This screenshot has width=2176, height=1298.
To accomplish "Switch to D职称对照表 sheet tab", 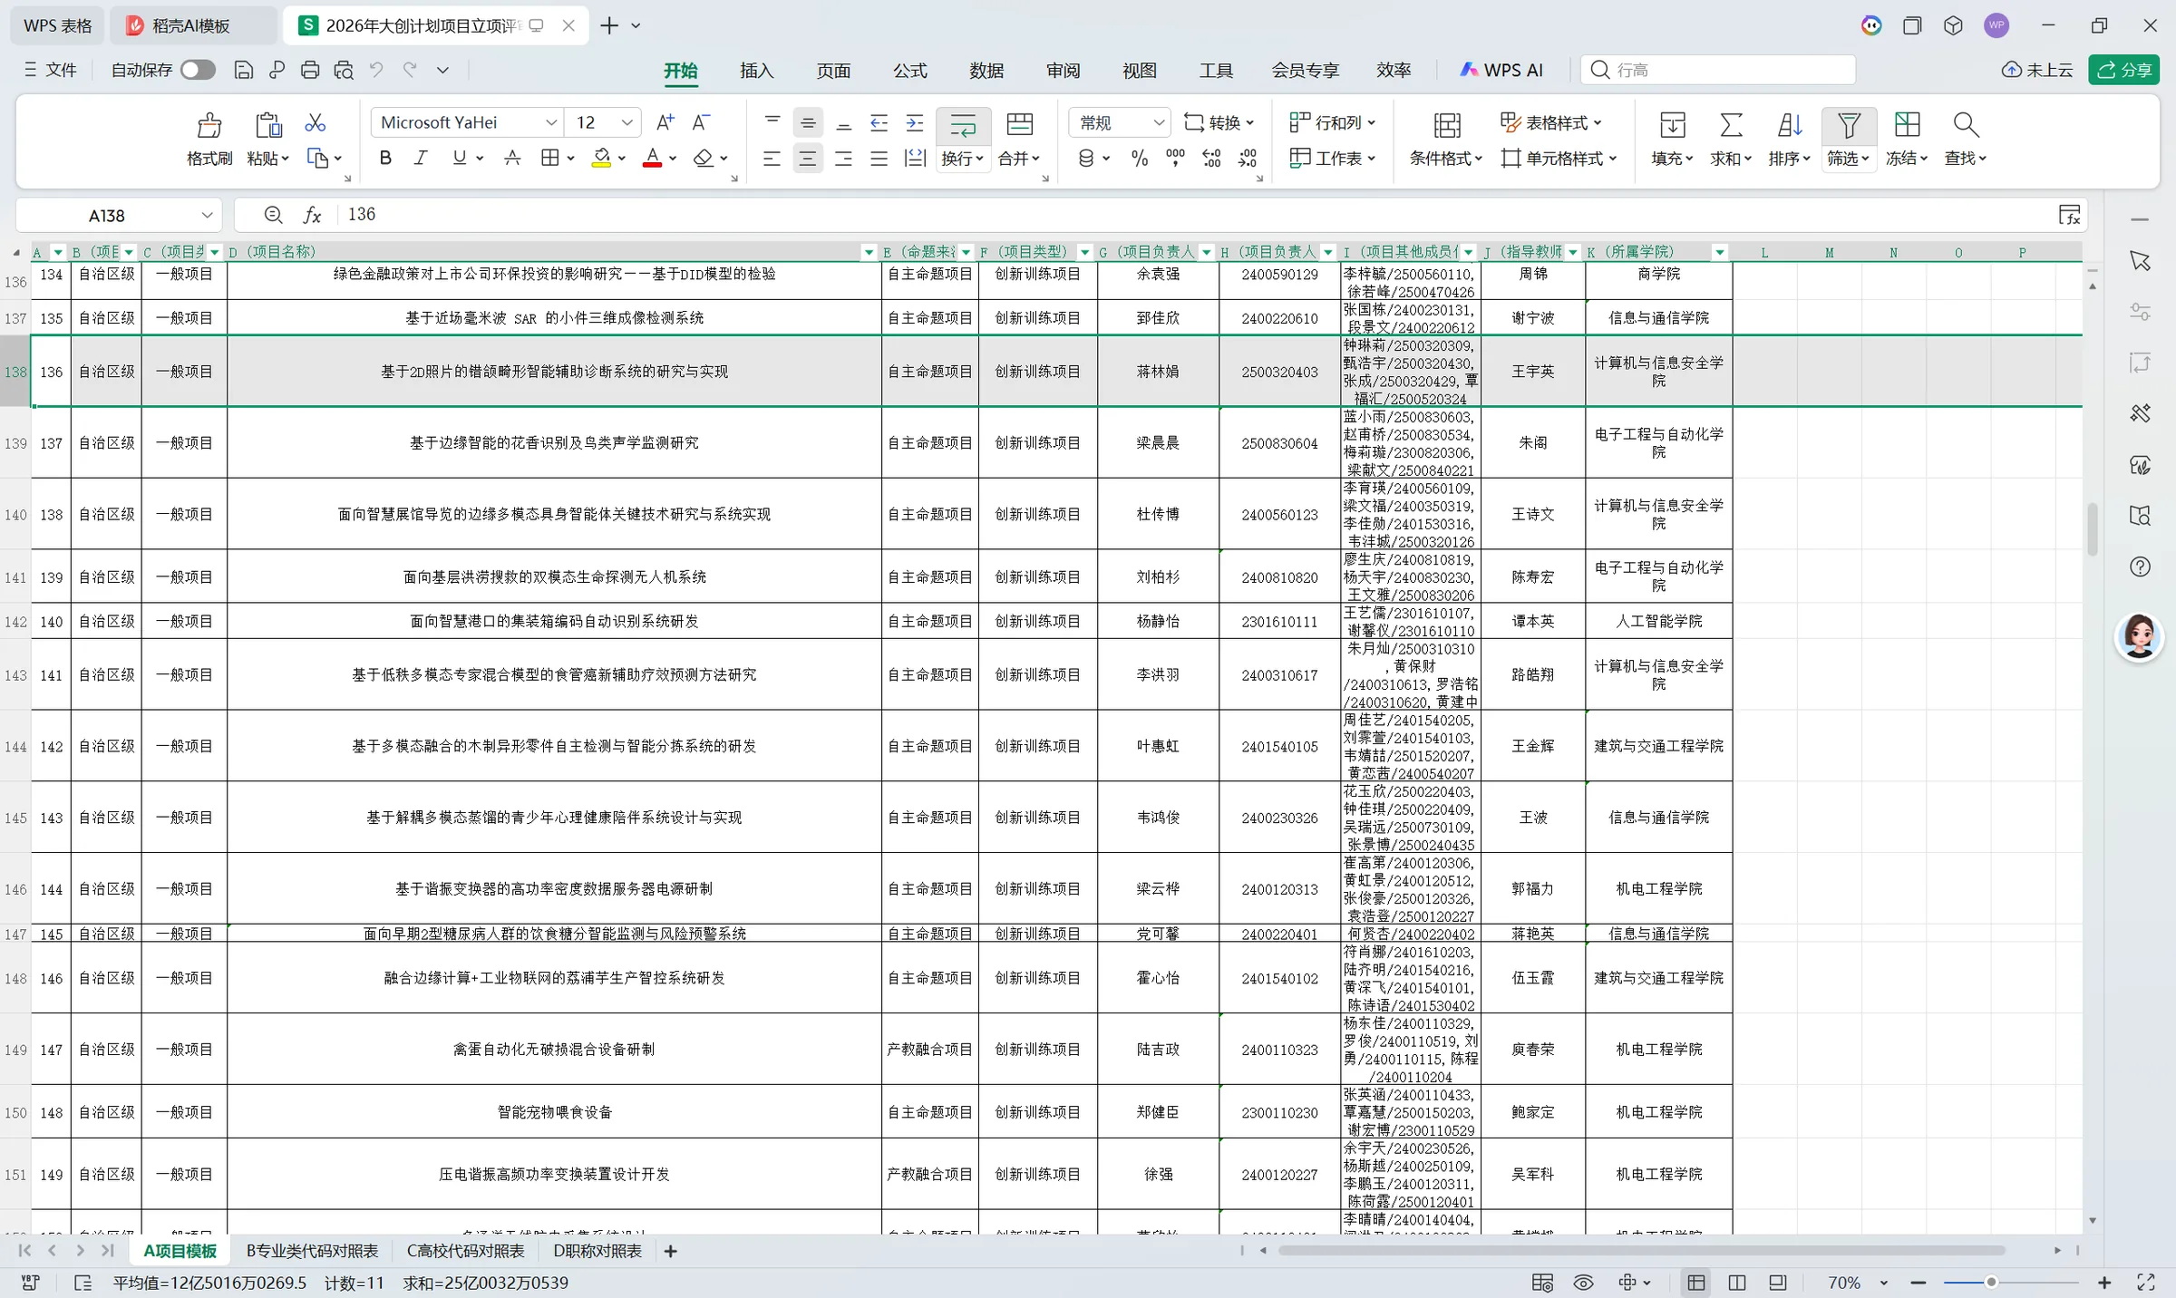I will [x=597, y=1251].
